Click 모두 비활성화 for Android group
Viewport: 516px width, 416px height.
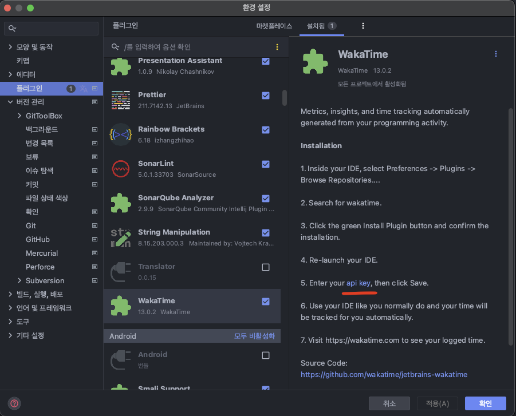tap(254, 336)
